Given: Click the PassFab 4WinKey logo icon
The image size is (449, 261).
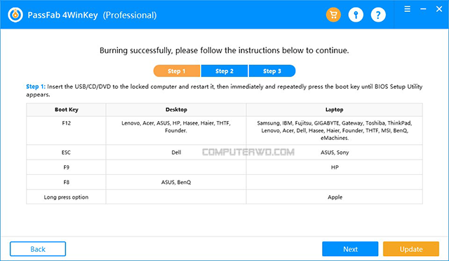Looking at the screenshot, I should coord(15,15).
